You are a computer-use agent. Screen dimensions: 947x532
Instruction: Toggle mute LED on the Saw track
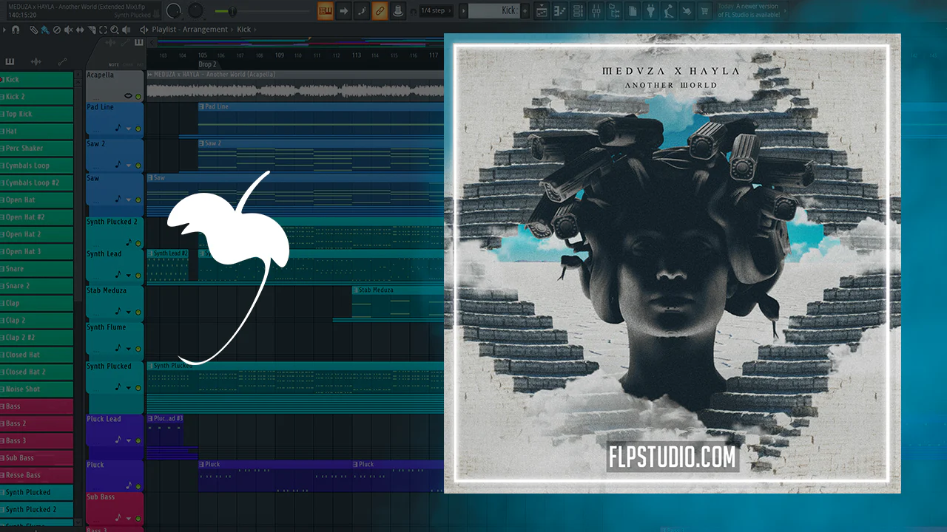[138, 199]
